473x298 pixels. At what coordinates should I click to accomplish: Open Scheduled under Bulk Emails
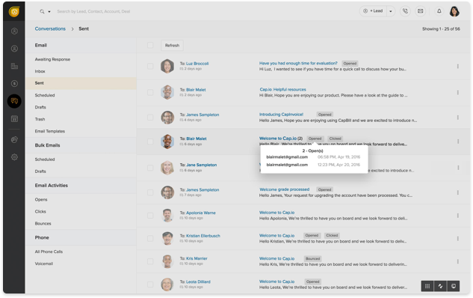tap(45, 159)
